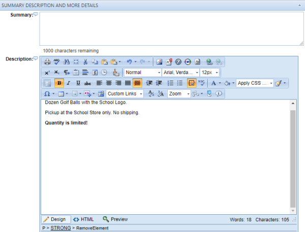
Task: Switch to the HTML tab
Action: [83, 219]
